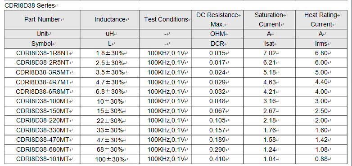Click the Test Conditions header cell
The width and height of the screenshot is (352, 166).
166,19
